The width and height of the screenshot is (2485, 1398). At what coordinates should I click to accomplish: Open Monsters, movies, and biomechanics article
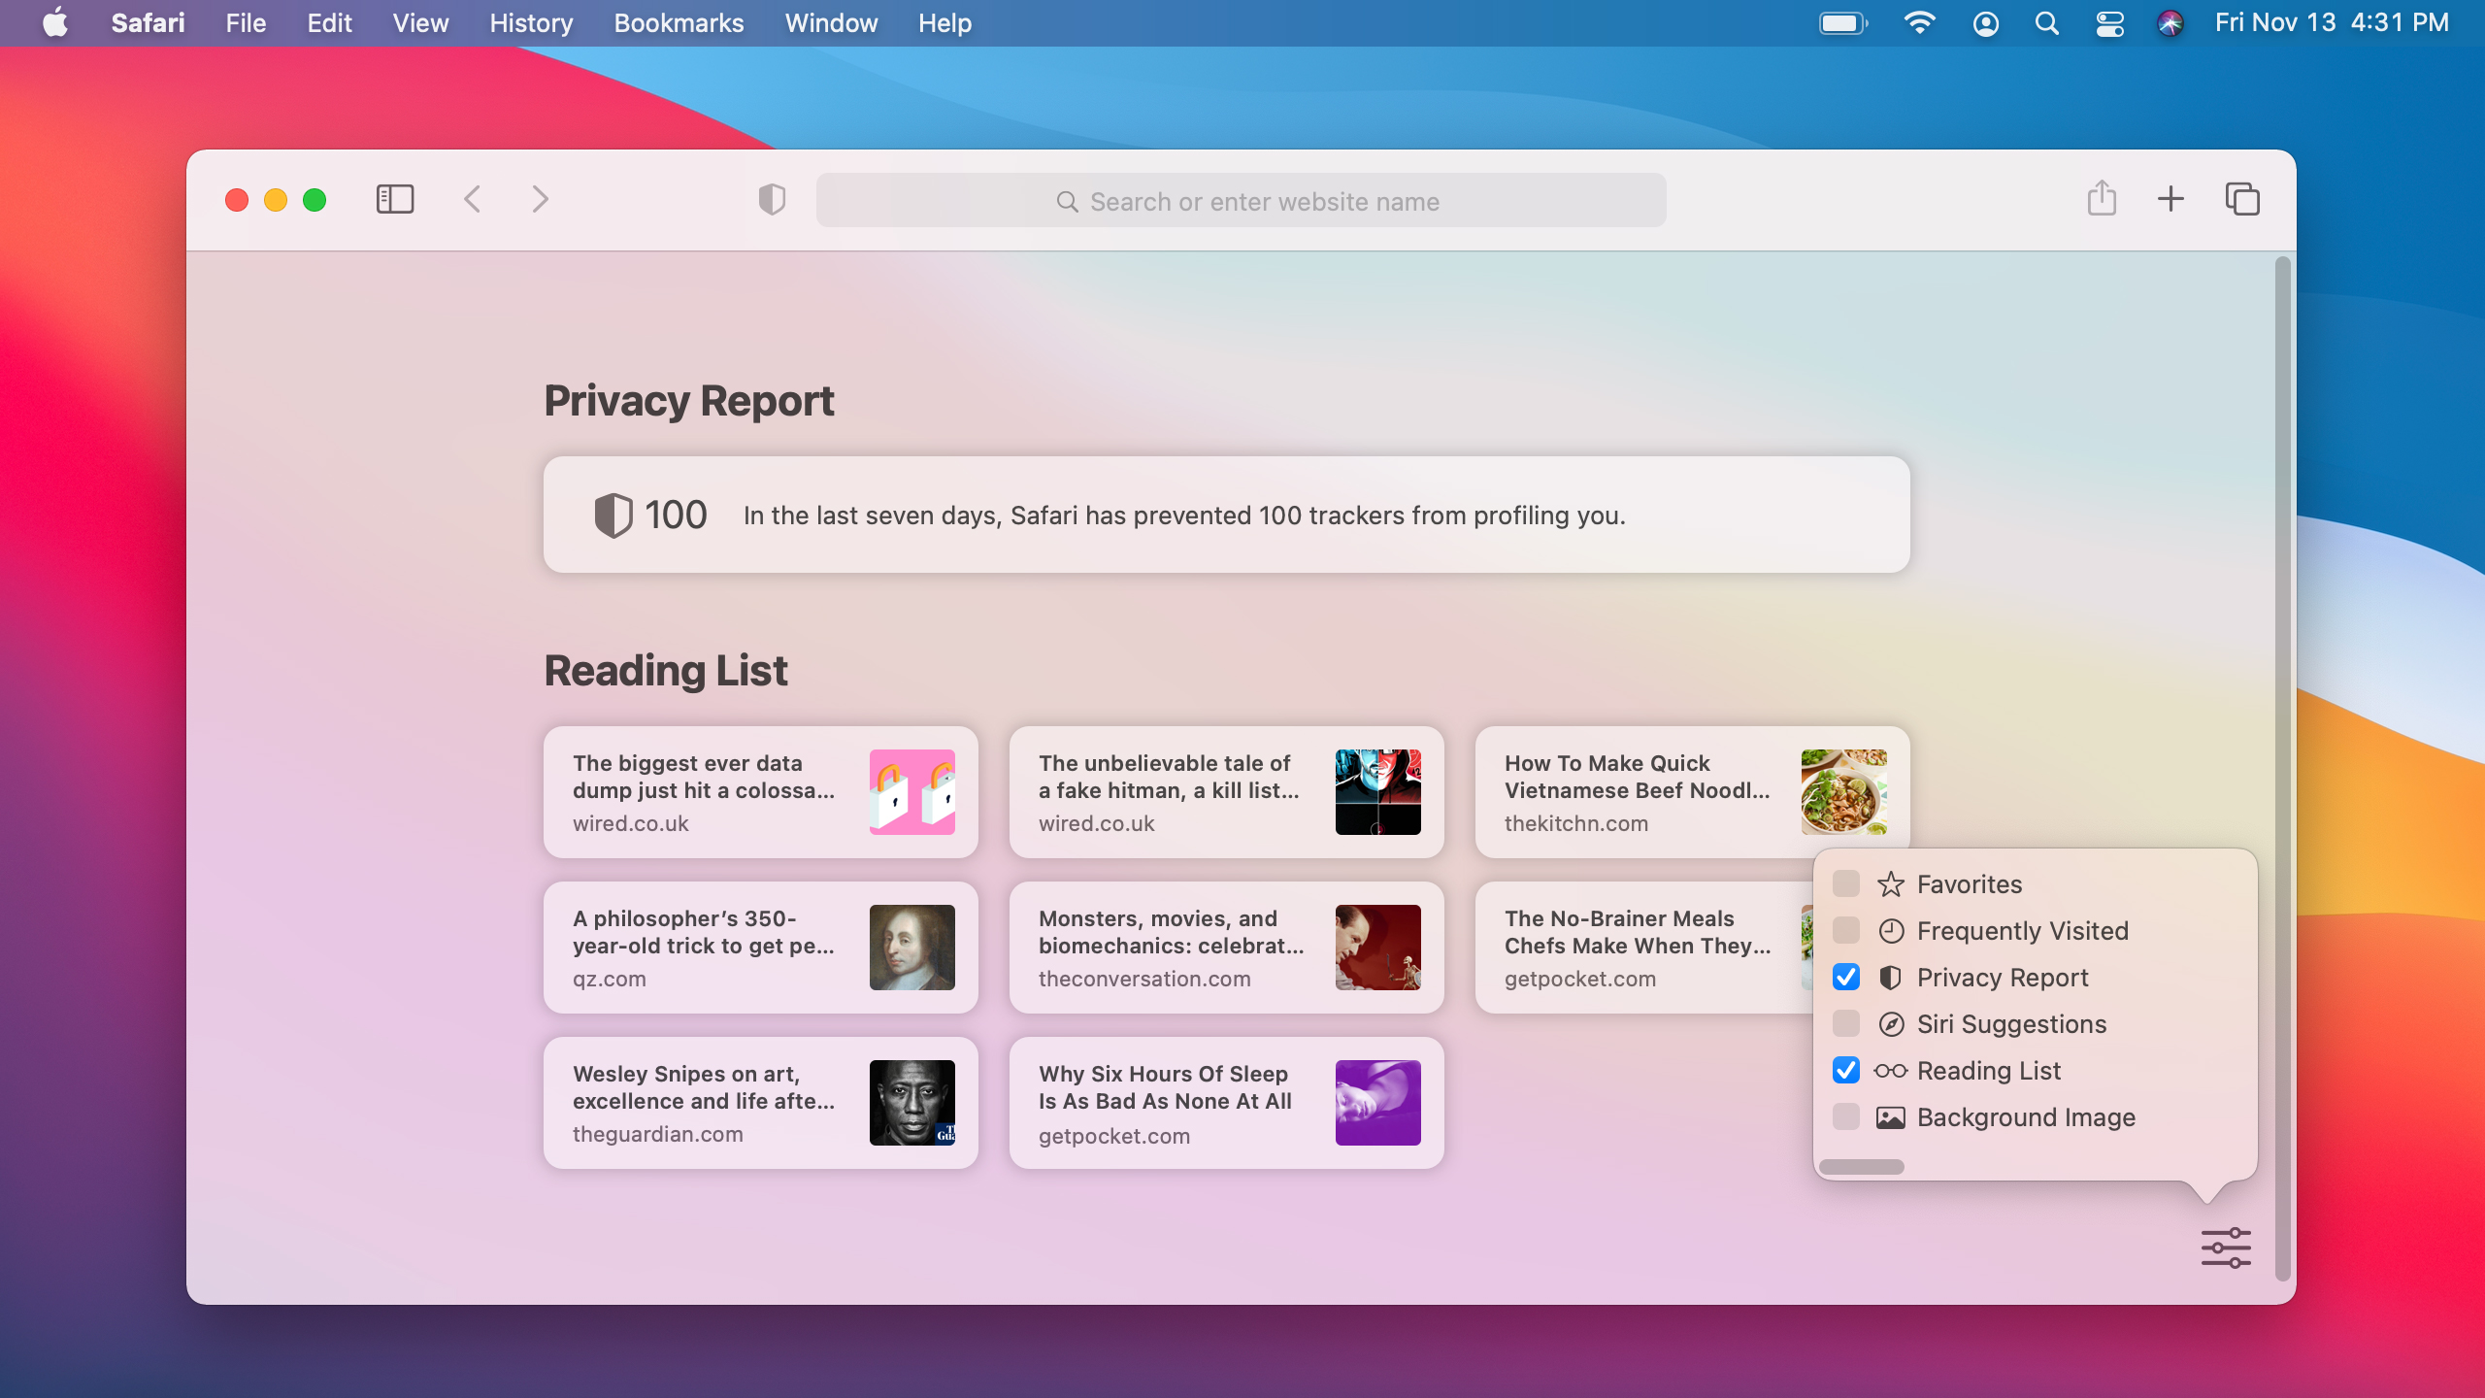(1226, 948)
